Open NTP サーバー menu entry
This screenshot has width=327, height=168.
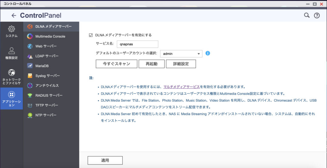(x=51, y=115)
